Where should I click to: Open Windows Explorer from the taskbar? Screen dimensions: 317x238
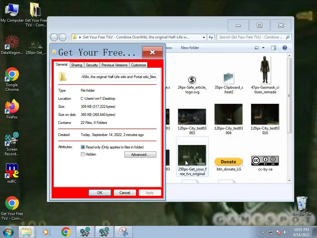27,232
